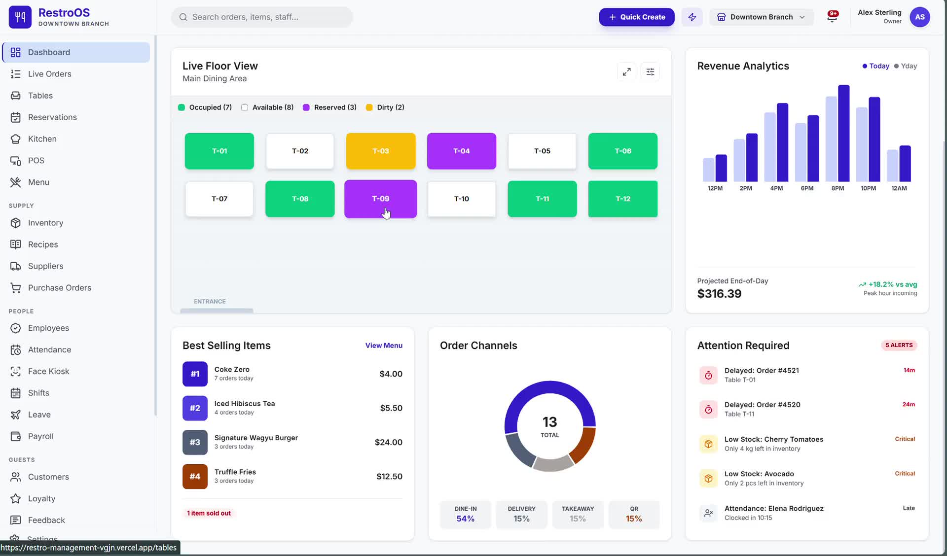Open Inventory under Supply
This screenshot has height=556, width=947.
pyautogui.click(x=76, y=223)
